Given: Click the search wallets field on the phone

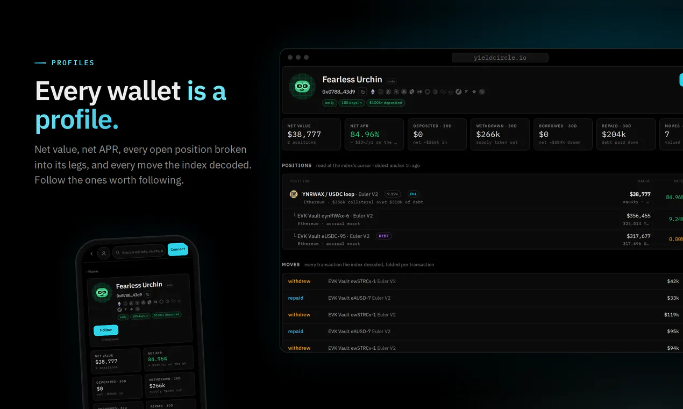Looking at the screenshot, I should tap(140, 252).
